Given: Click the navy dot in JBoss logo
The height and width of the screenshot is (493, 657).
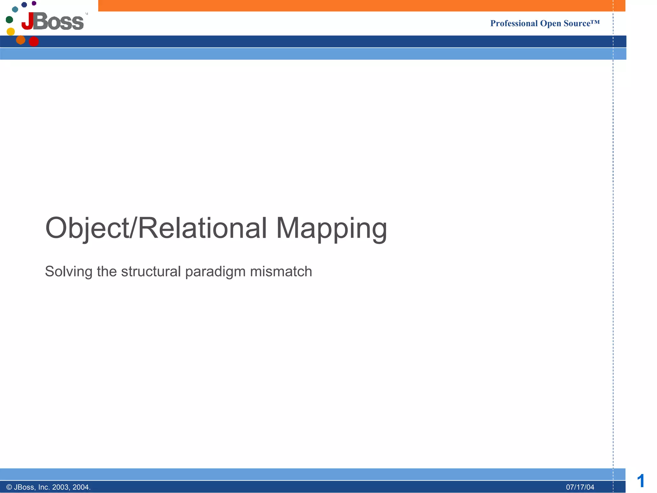Looking at the screenshot, I should pyautogui.click(x=24, y=4).
